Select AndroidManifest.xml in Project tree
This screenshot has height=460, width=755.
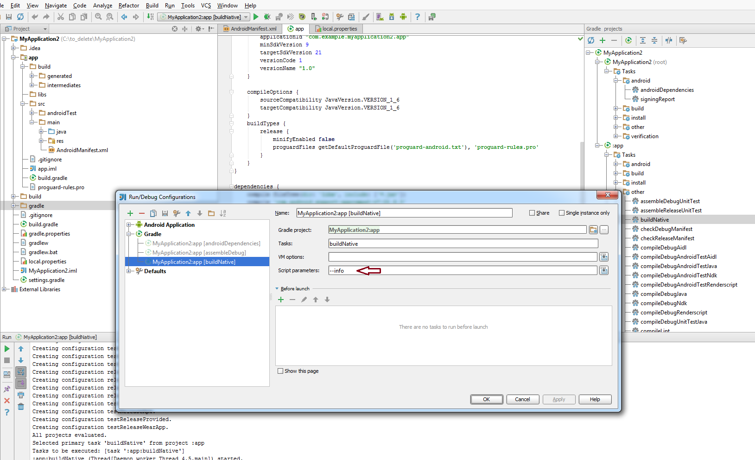point(82,150)
